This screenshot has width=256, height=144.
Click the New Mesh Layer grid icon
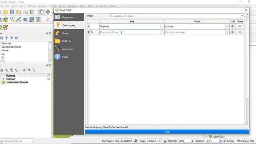32,20
